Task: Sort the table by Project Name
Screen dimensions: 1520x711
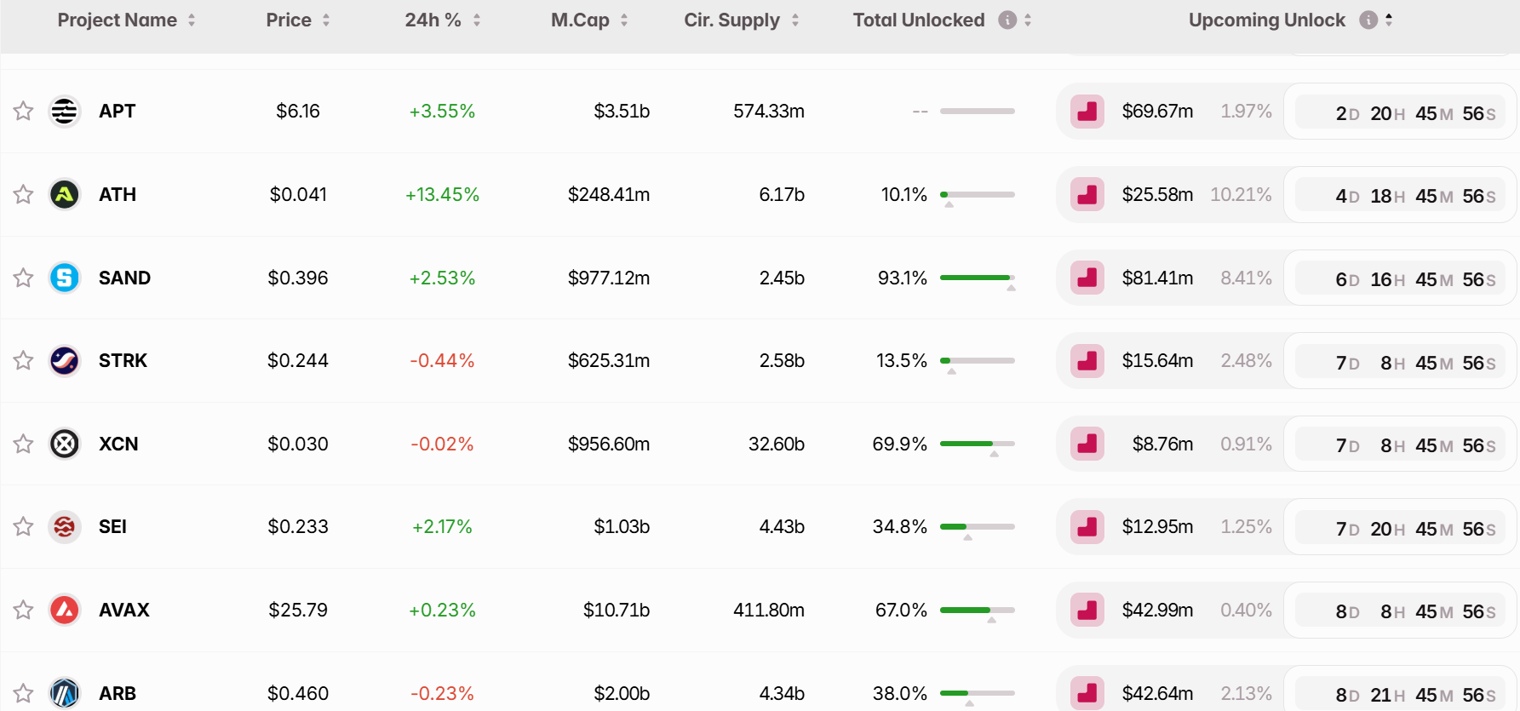Action: (x=192, y=20)
